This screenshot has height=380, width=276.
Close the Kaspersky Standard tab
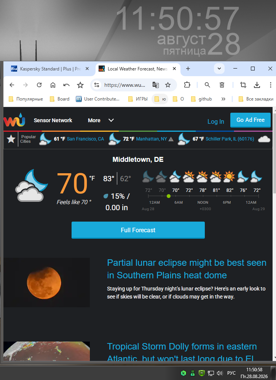(x=87, y=69)
